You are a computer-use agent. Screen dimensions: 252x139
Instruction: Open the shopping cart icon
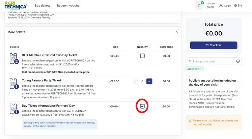(199, 5)
